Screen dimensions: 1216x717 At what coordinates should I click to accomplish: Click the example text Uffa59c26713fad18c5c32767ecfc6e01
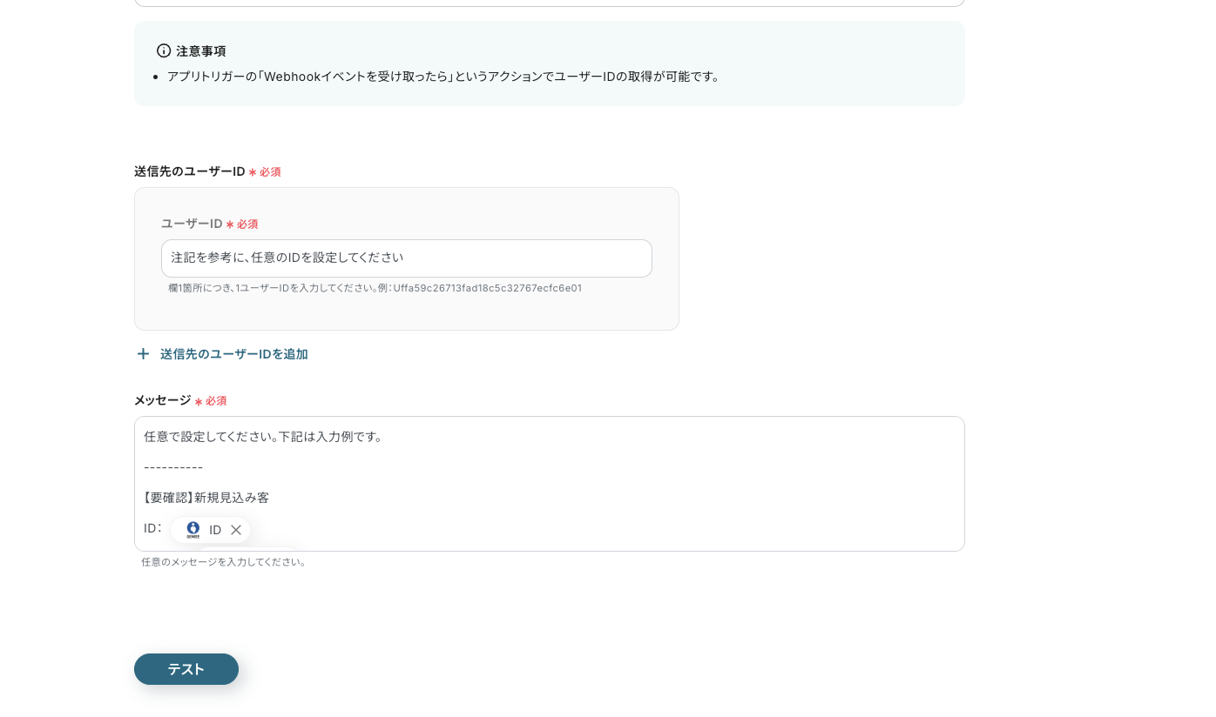point(487,288)
